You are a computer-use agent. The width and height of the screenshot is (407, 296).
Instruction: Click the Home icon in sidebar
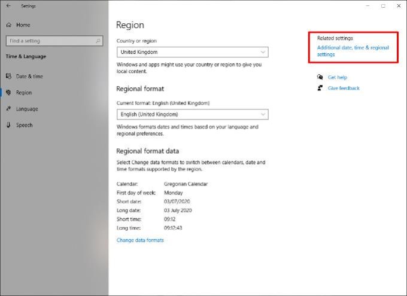click(x=9, y=25)
